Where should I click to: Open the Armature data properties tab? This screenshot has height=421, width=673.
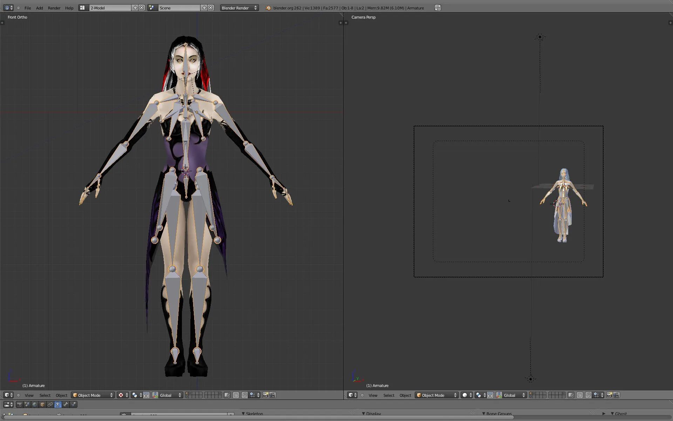coord(58,405)
